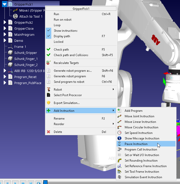Choose Move Joint Instruction

click(146, 116)
